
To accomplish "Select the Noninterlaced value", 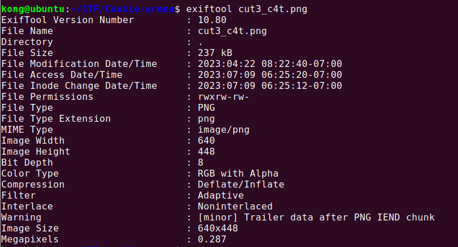I will [235, 207].
